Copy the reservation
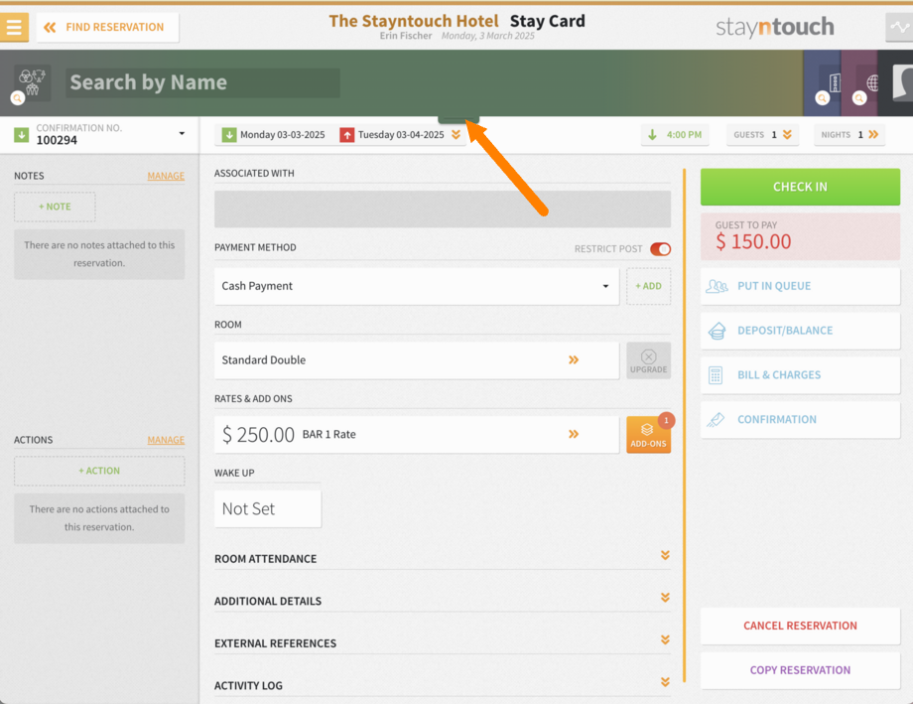The width and height of the screenshot is (913, 704). pyautogui.click(x=800, y=670)
